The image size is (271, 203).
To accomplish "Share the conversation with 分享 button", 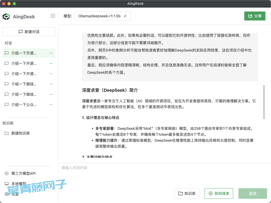I will pos(255,16).
